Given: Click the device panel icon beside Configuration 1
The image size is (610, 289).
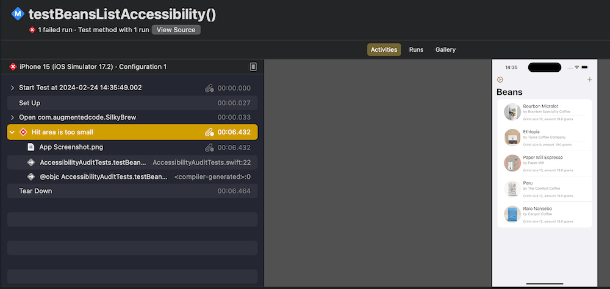Looking at the screenshot, I should (253, 67).
